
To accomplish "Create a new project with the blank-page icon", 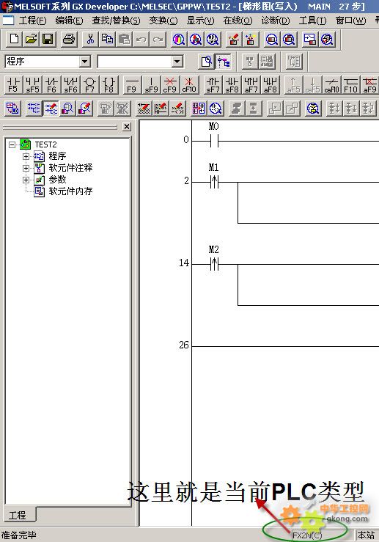I will tap(14, 39).
